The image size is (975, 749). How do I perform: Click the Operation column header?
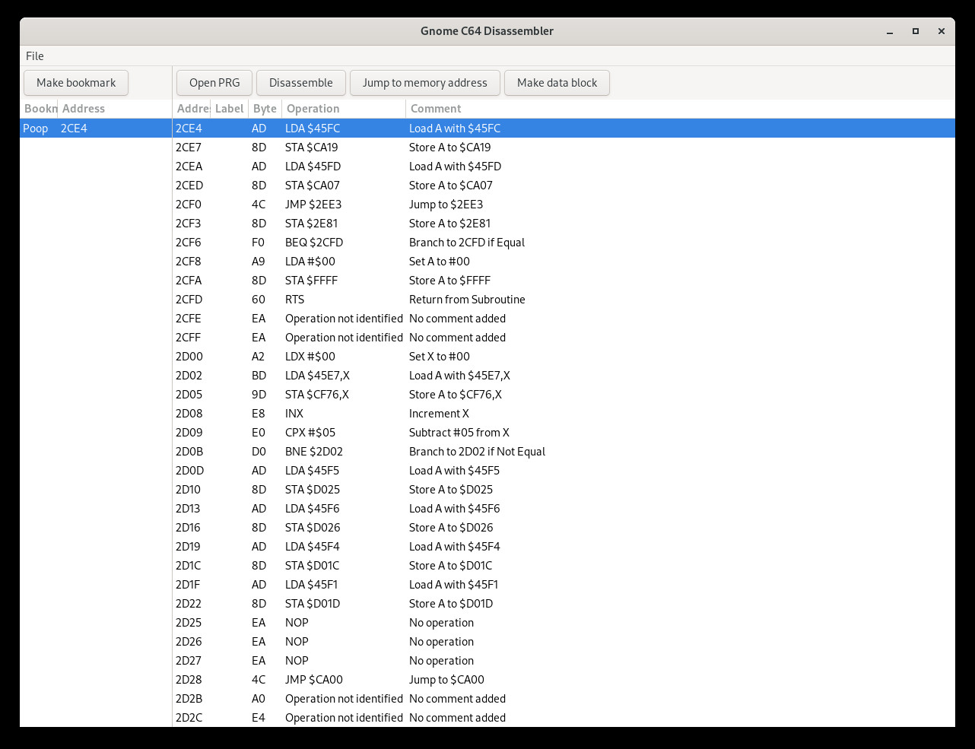tap(344, 109)
